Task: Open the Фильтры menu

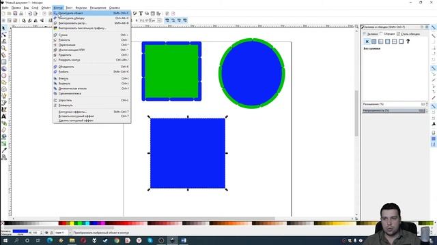Action: (x=81, y=7)
